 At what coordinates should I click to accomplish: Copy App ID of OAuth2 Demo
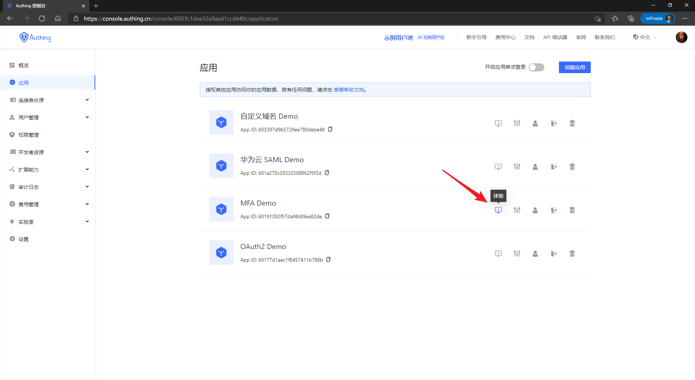point(328,260)
